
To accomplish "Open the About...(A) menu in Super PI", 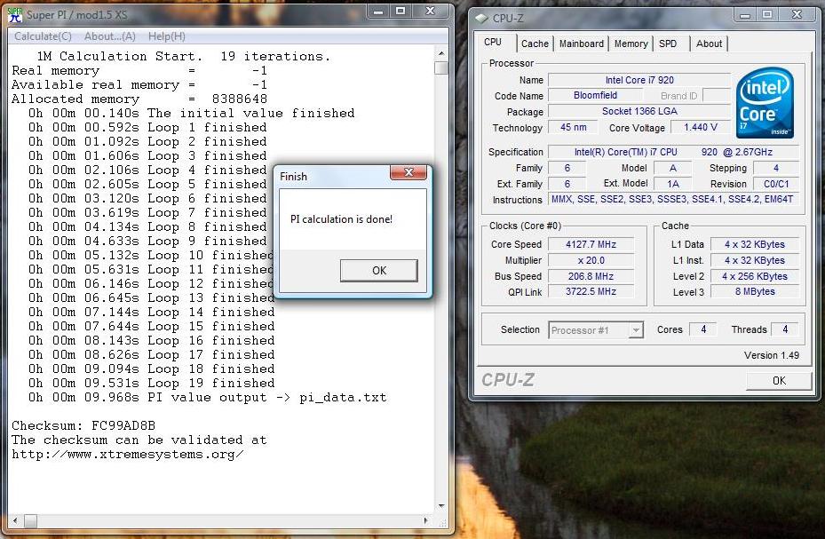I will coord(109,36).
